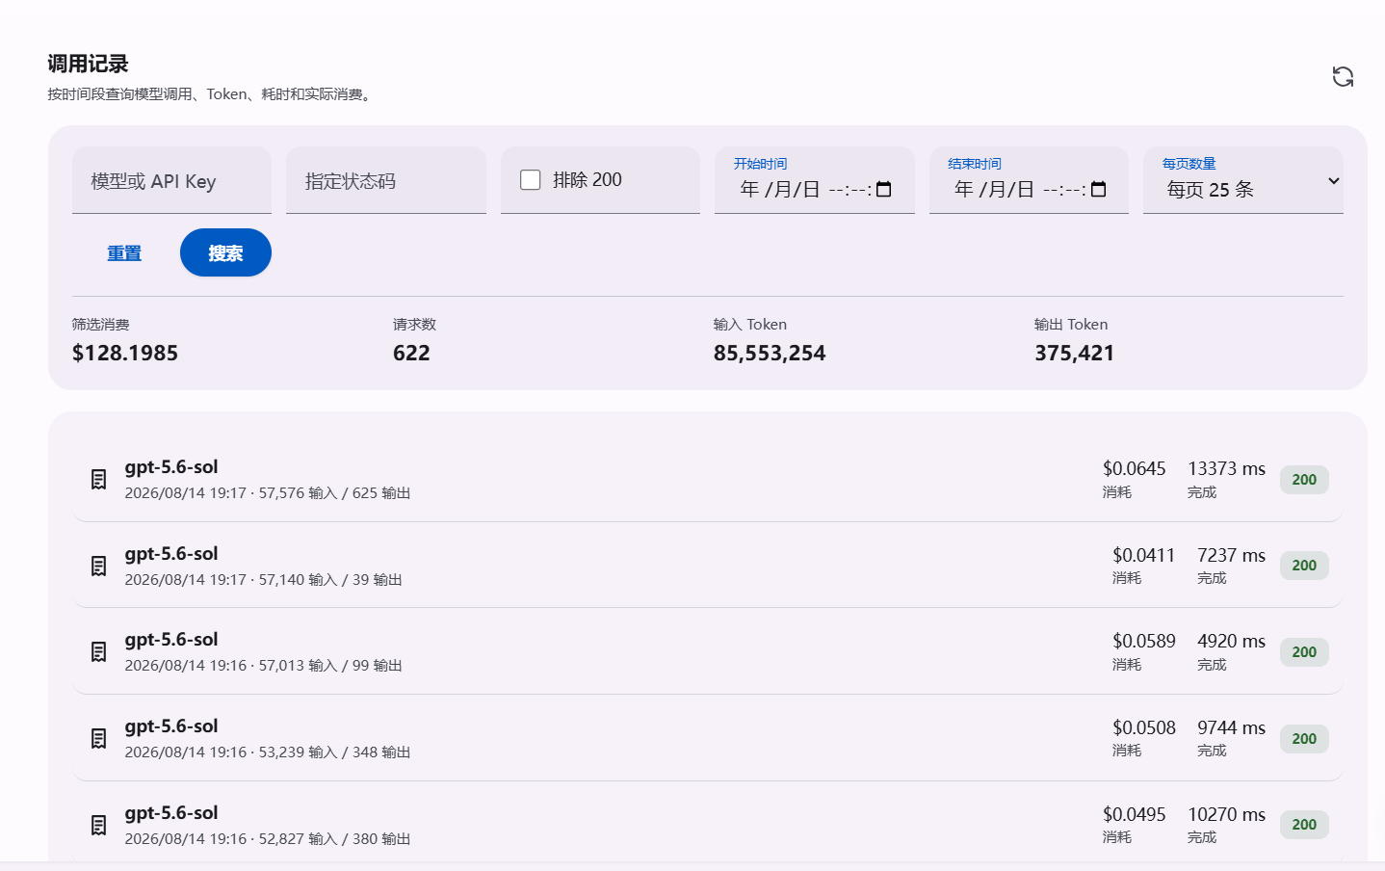Click the 13373 ms duration value
1385x871 pixels.
(x=1227, y=469)
